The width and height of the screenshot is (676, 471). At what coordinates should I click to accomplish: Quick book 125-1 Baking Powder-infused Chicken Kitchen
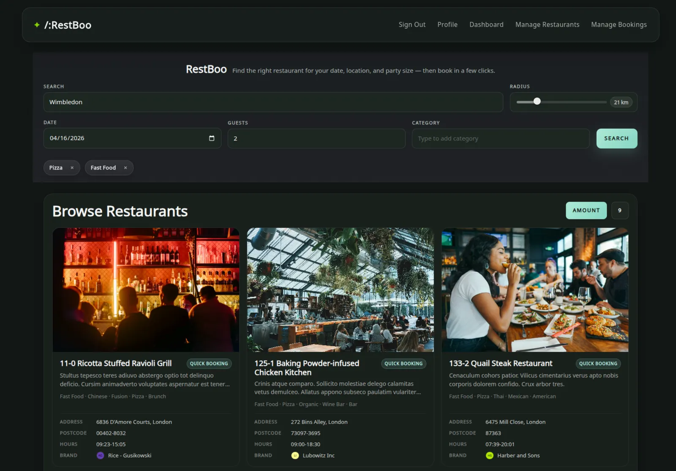[x=403, y=363]
